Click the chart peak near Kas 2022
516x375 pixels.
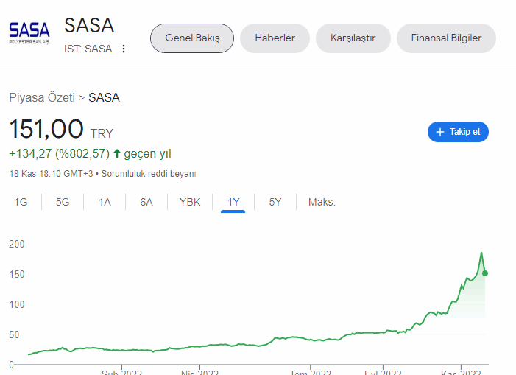pyautogui.click(x=481, y=253)
